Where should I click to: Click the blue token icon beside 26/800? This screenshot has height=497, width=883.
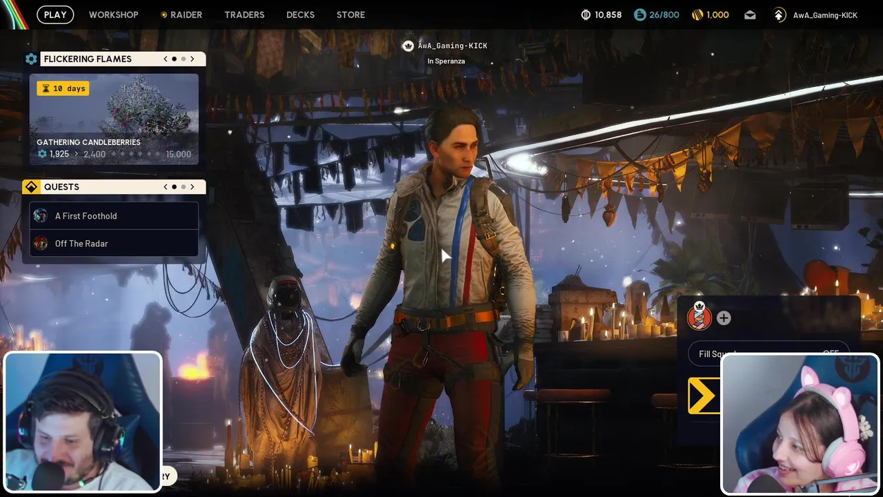(x=640, y=15)
